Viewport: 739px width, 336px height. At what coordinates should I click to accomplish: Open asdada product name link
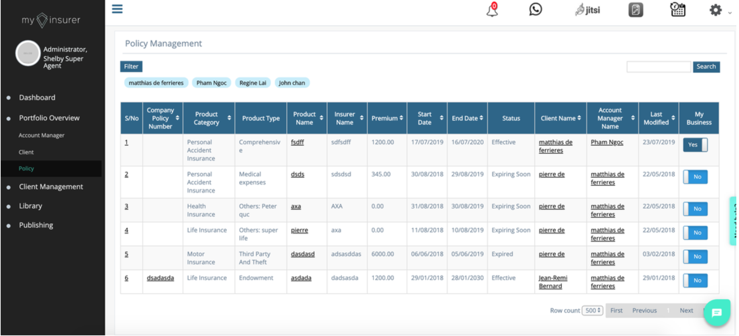click(x=301, y=278)
